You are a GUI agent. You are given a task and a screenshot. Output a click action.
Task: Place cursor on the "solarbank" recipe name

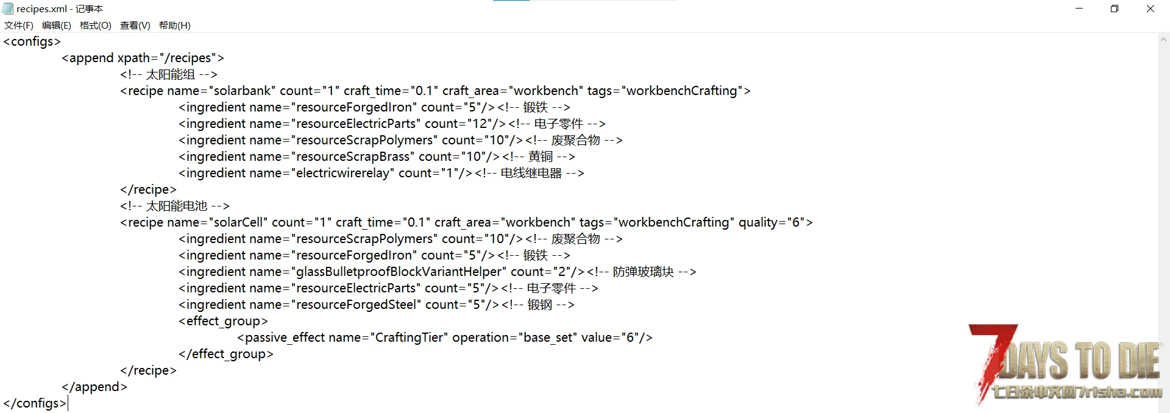242,91
